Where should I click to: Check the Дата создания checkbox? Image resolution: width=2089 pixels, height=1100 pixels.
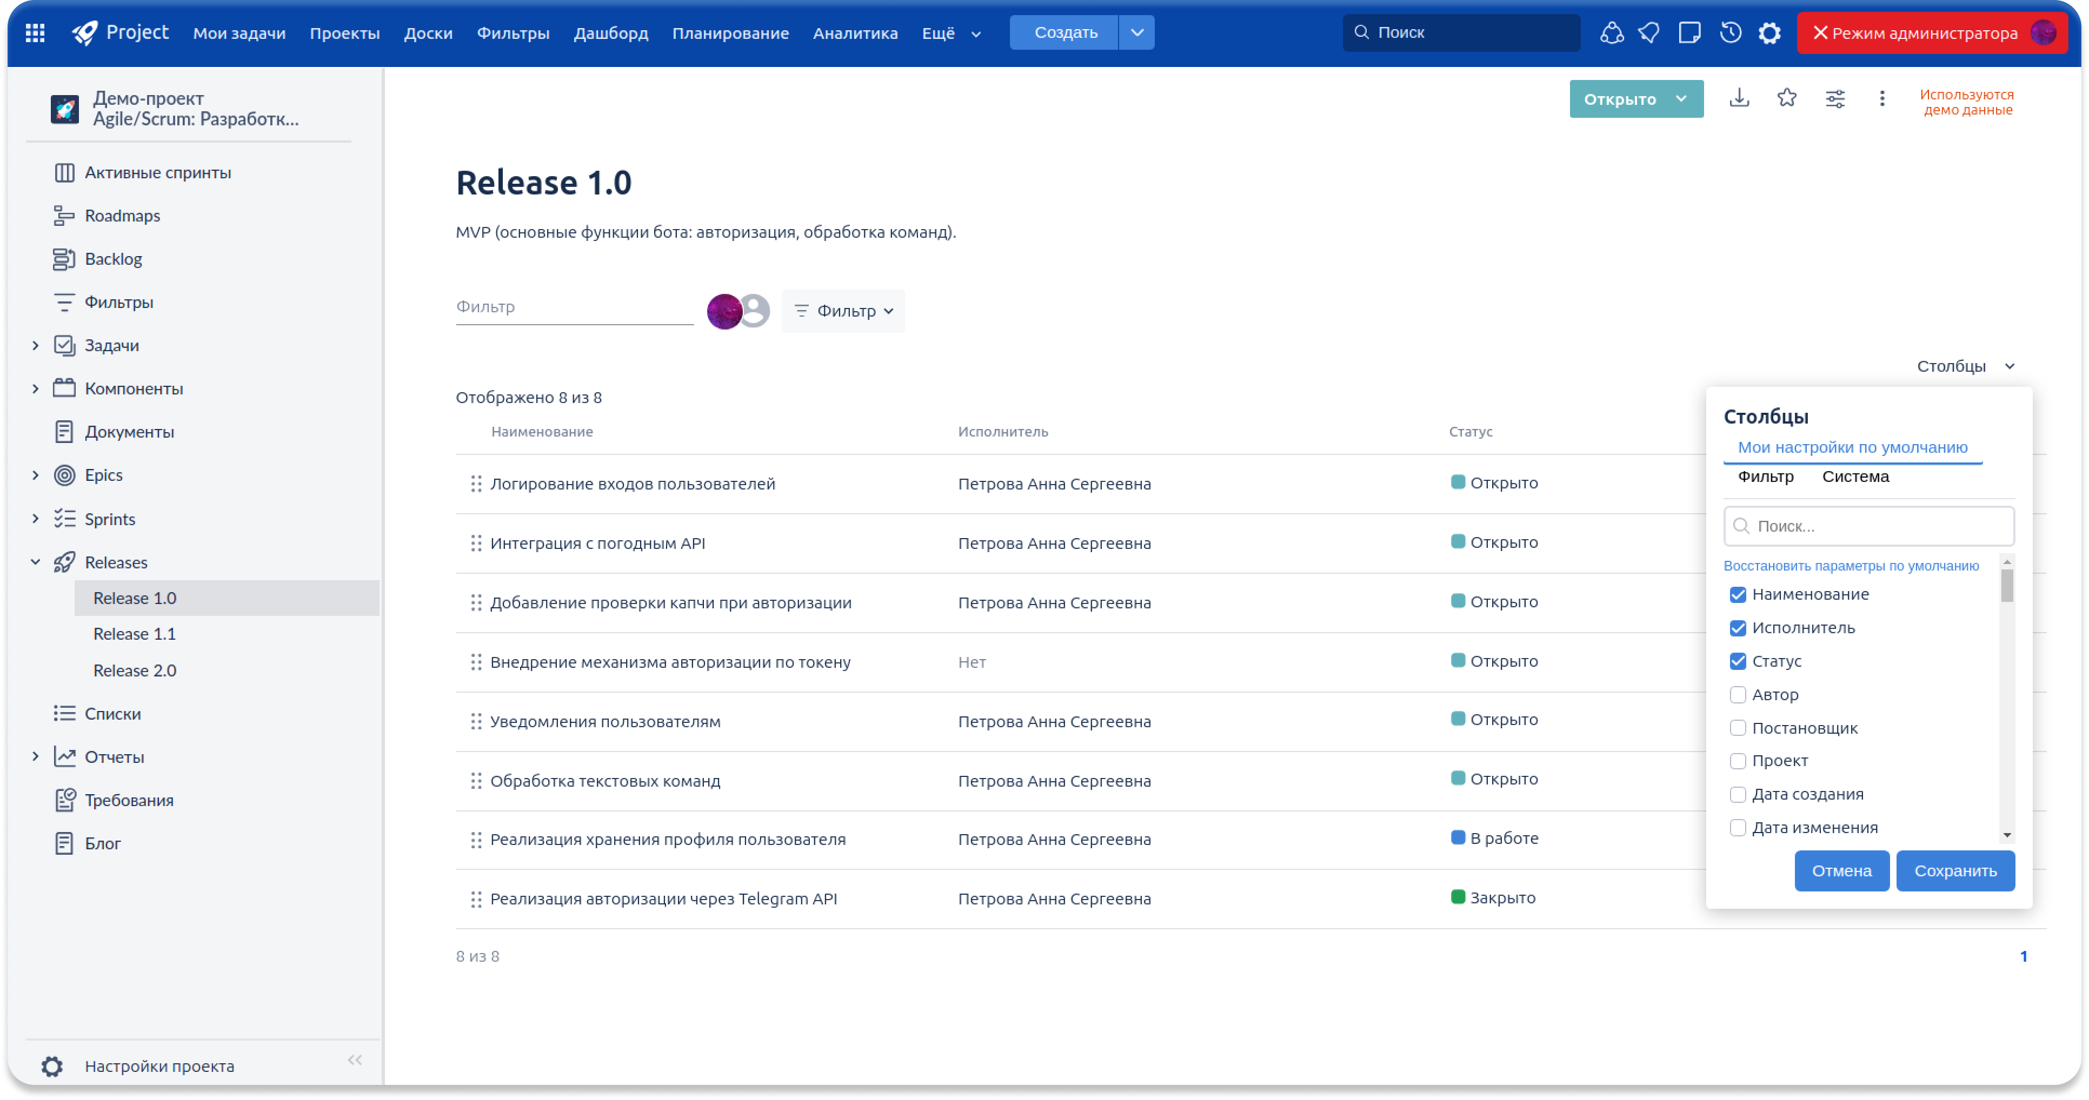tap(1738, 794)
